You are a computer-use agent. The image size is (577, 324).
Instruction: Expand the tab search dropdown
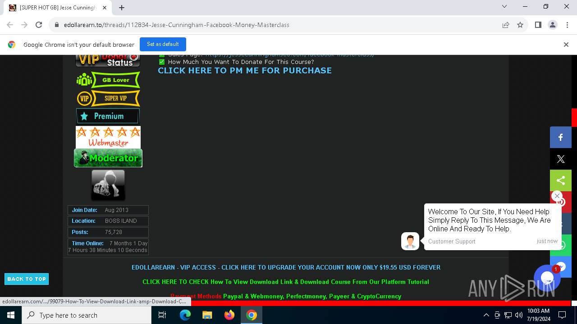click(504, 6)
